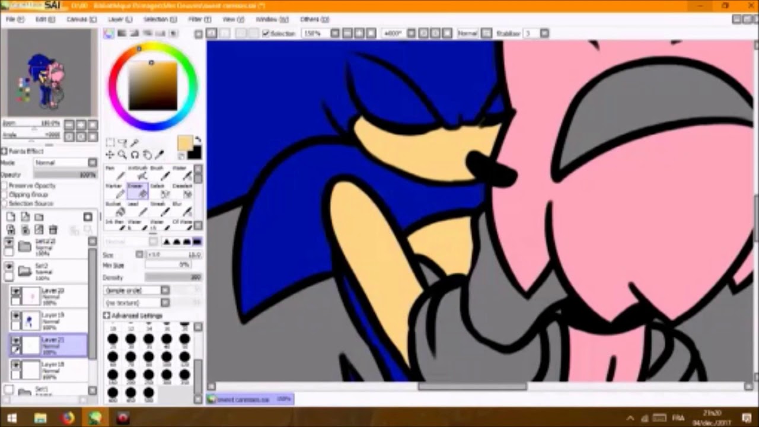The image size is (759, 427).
Task: Open the Canvas menu
Action: tap(81, 20)
